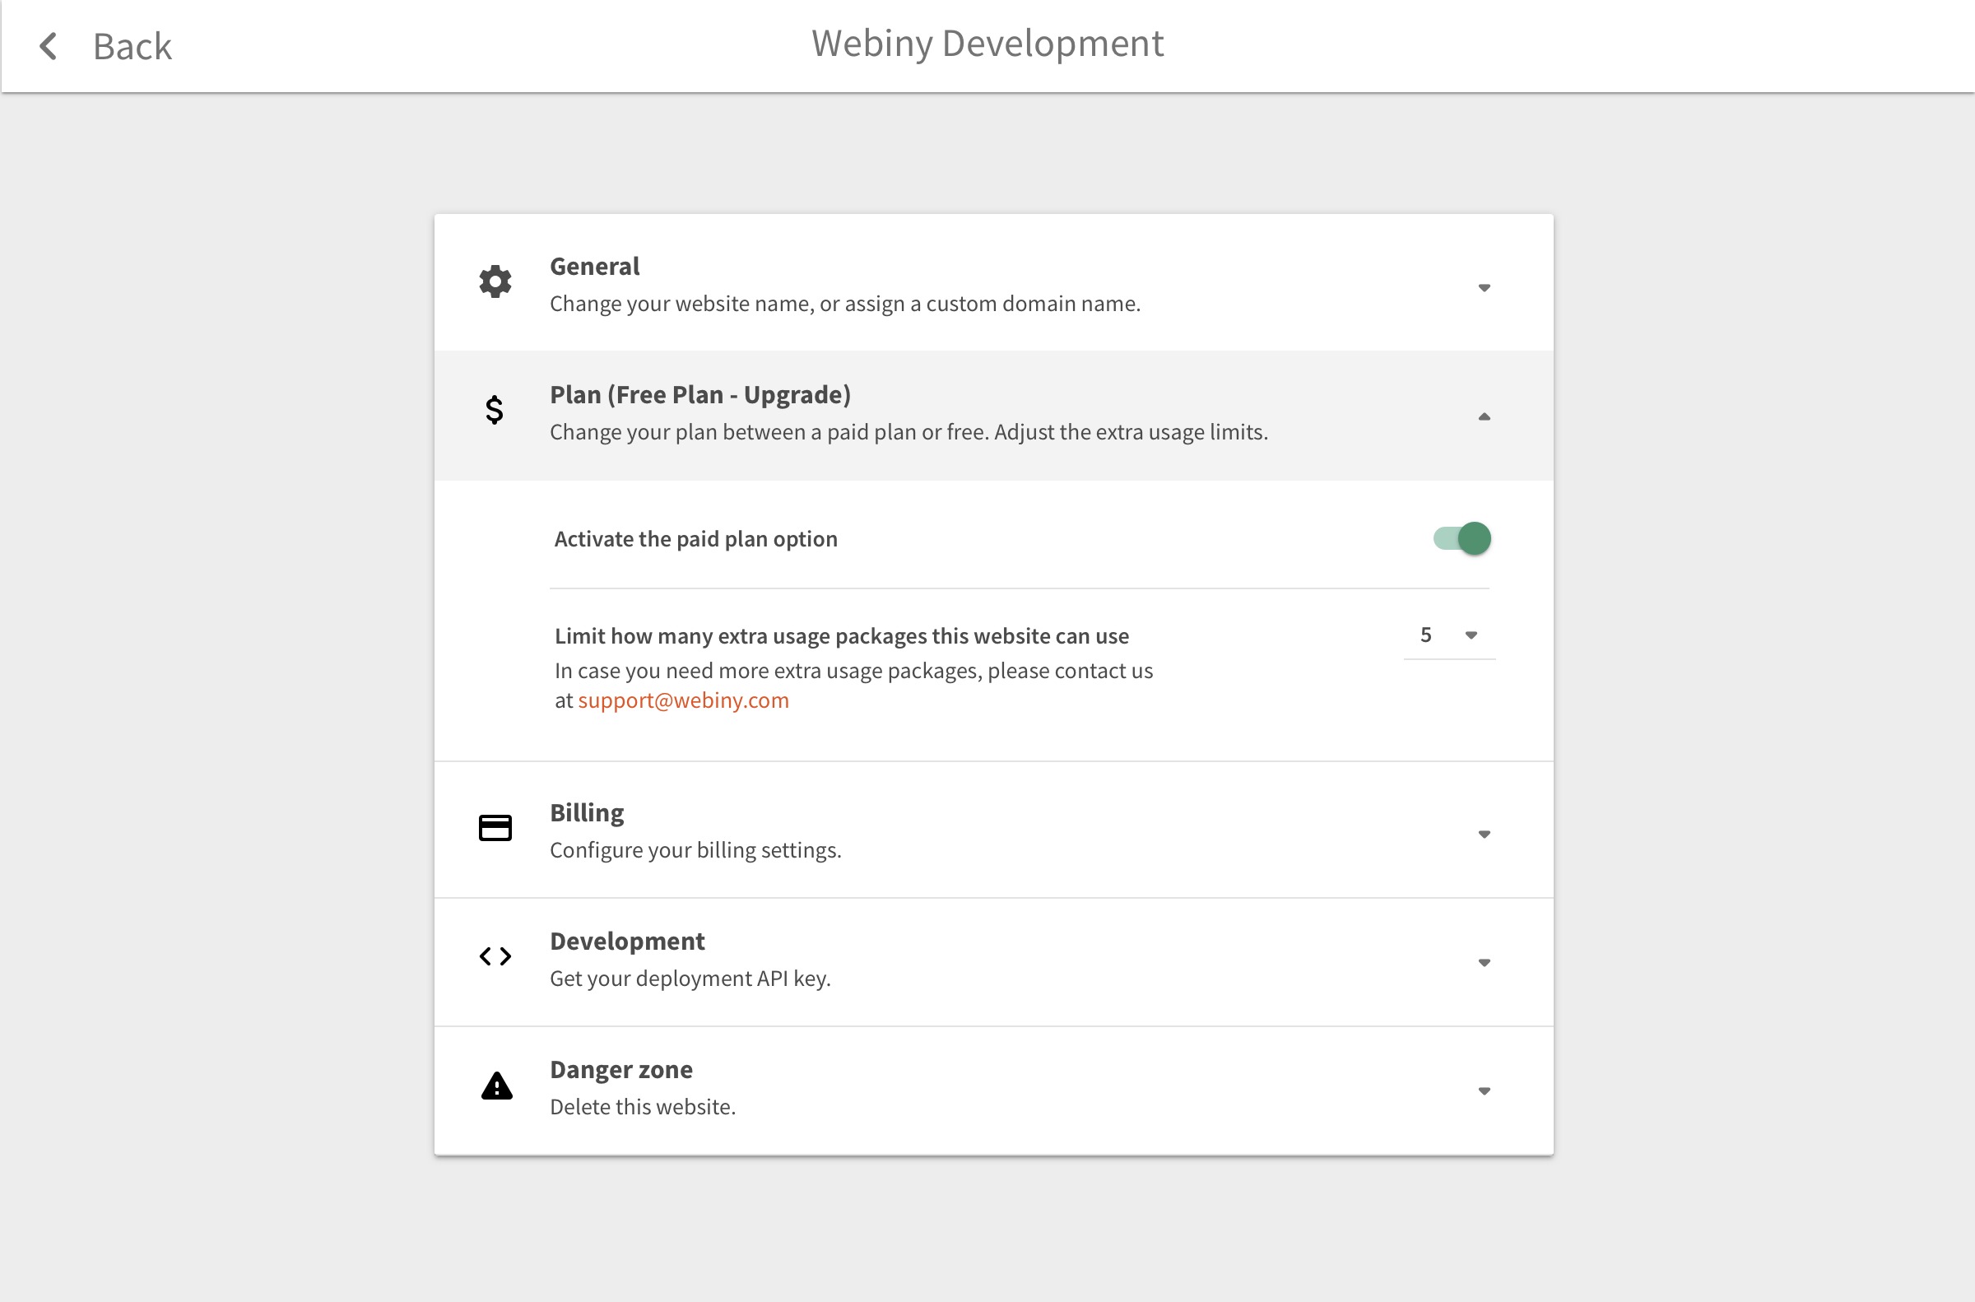Collapse the Plan section arrow
Screen dimensions: 1975x1302
(x=1485, y=416)
